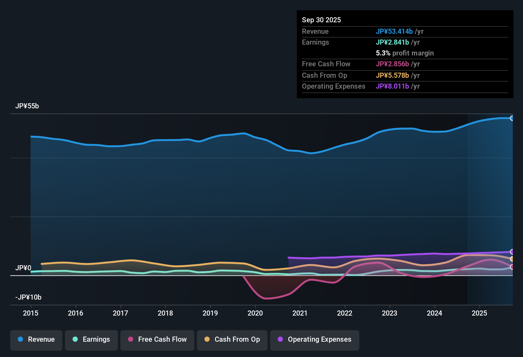Select the Free Cash Flow endpoint marker

click(512, 267)
